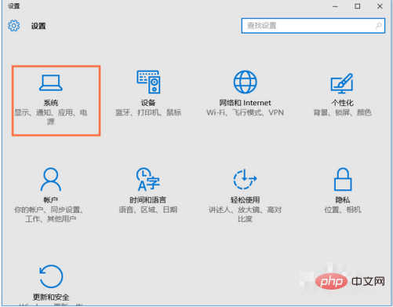The height and width of the screenshot is (307, 393).
Task: Click the 更新和安全 label text
Action: [51, 297]
